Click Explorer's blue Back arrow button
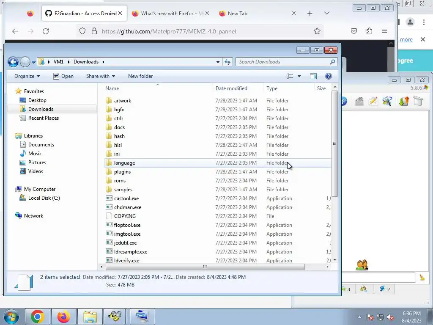The image size is (433, 325). (13, 62)
